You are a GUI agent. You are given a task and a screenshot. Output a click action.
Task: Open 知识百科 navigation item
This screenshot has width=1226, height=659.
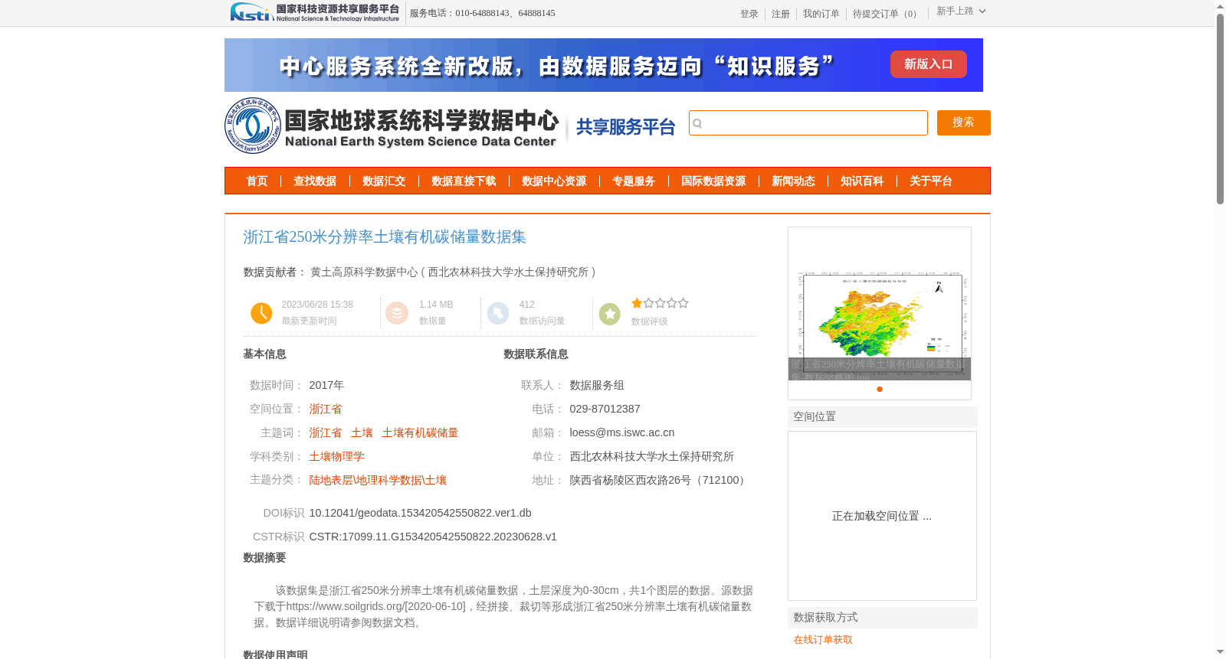[862, 181]
